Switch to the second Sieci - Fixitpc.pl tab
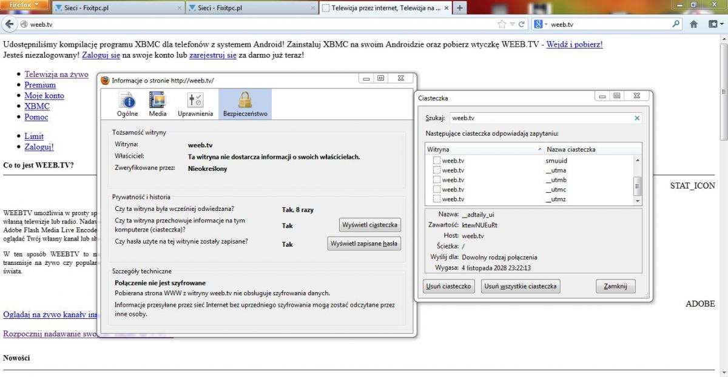The image size is (728, 377). click(251, 8)
